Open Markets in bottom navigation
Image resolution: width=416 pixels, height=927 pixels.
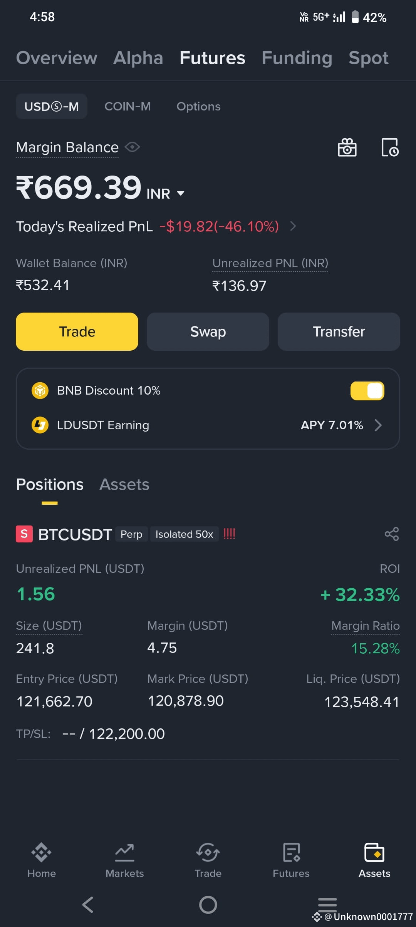tap(125, 861)
